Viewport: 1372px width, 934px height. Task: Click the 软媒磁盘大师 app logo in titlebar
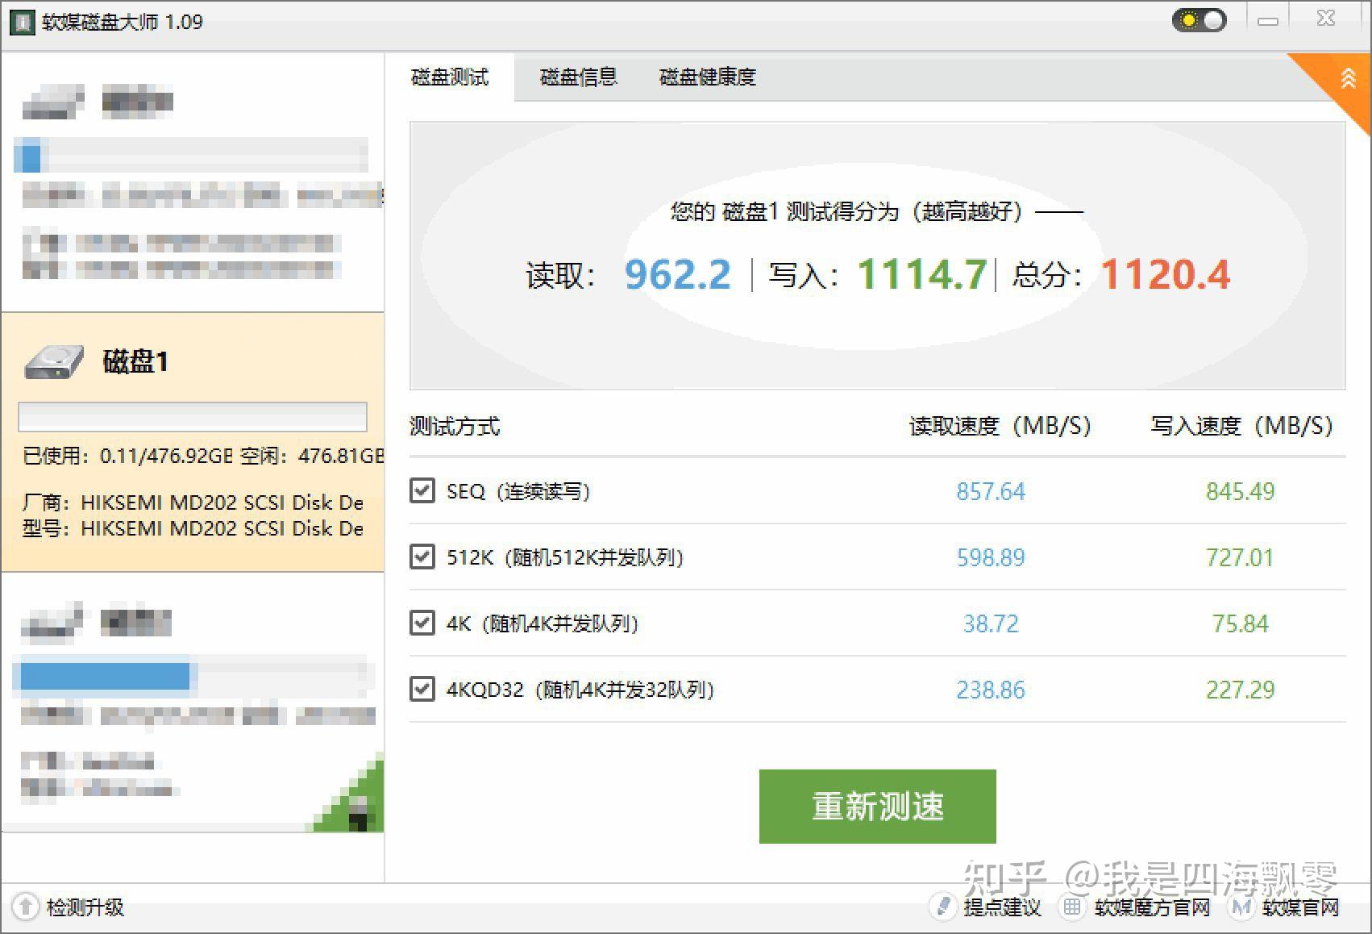[24, 23]
